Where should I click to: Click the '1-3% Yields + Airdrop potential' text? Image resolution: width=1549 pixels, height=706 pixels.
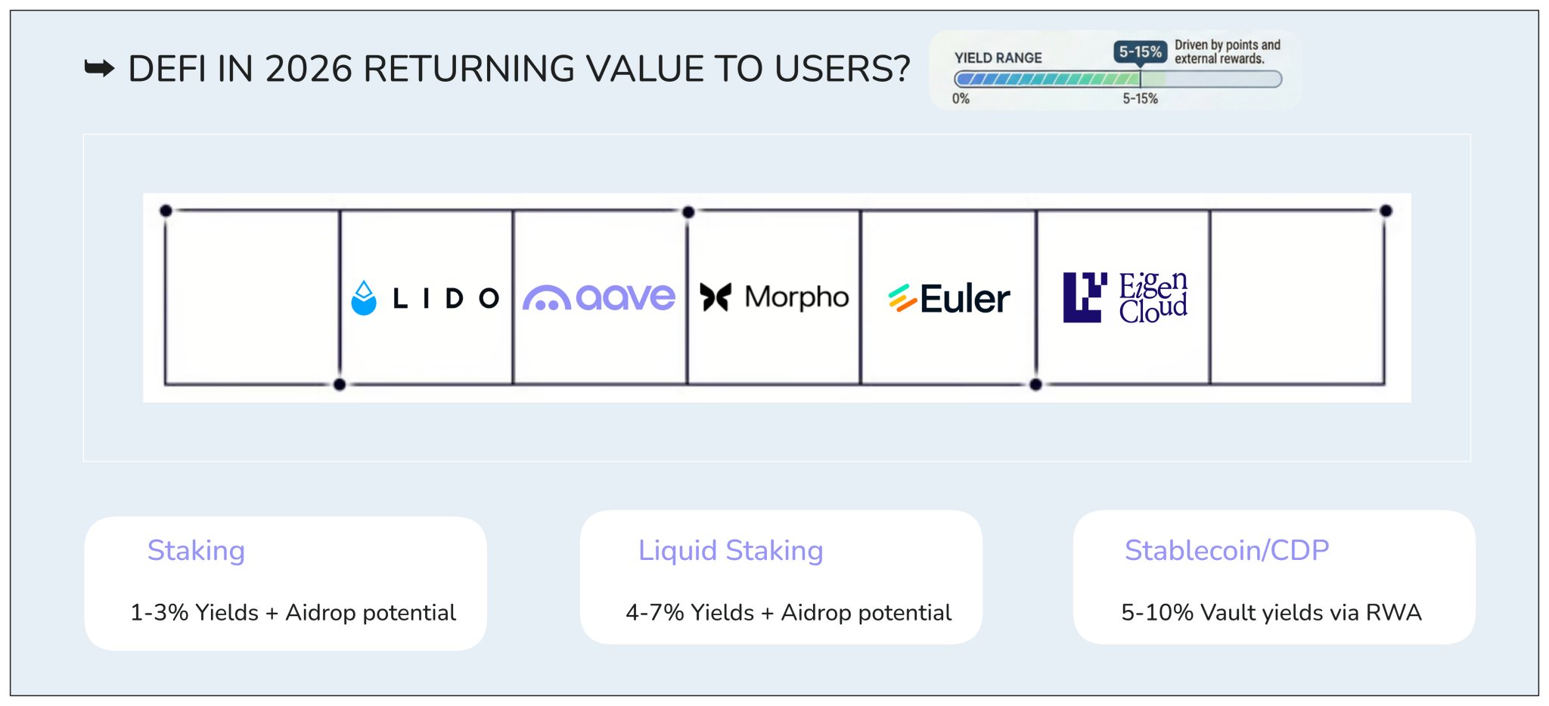293,612
